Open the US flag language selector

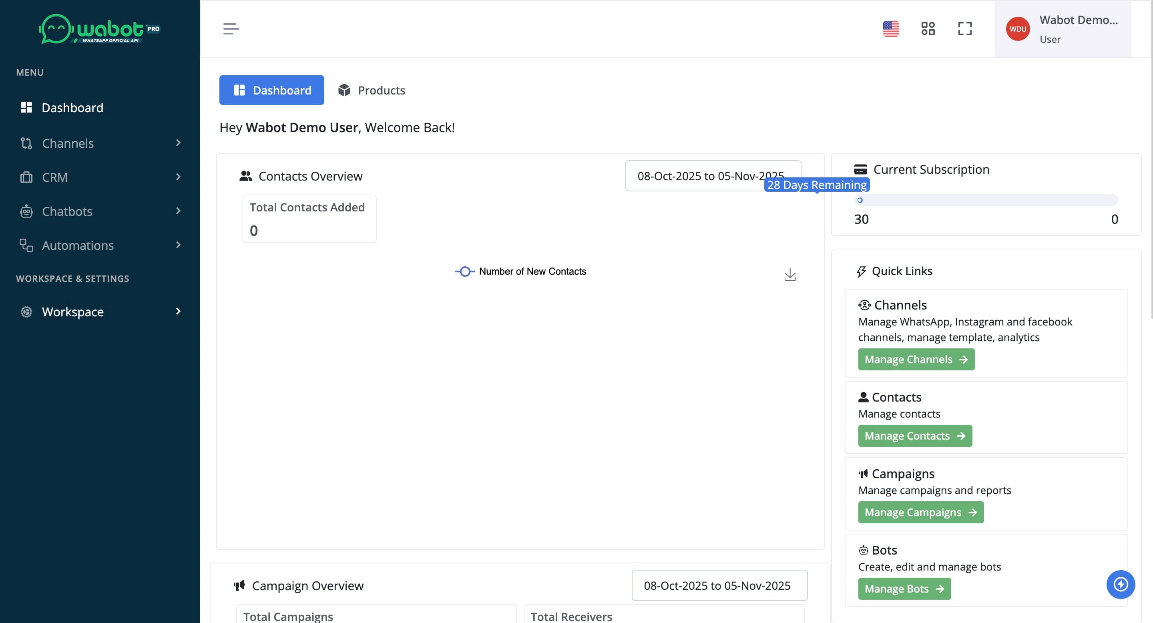891,29
